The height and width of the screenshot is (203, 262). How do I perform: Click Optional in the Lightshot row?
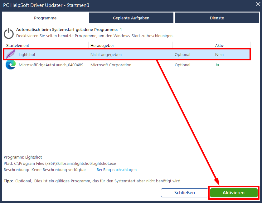pos(182,54)
